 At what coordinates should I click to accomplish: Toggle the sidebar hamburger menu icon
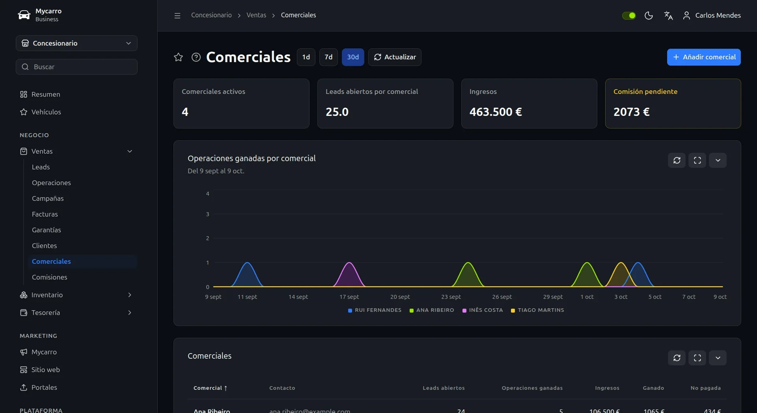pos(177,15)
